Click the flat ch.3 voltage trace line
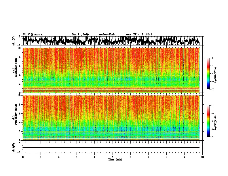Screen dimensions: 228x176 111,147
